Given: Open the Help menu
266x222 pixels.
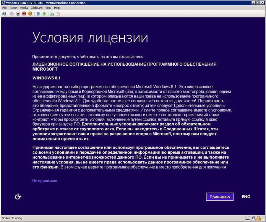Looking at the screenshot, I should coord(57,8).
